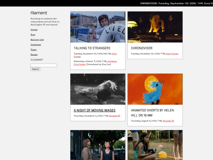Open ANIMATED SHORTS BY HELEN HILL title

pos(152,113)
